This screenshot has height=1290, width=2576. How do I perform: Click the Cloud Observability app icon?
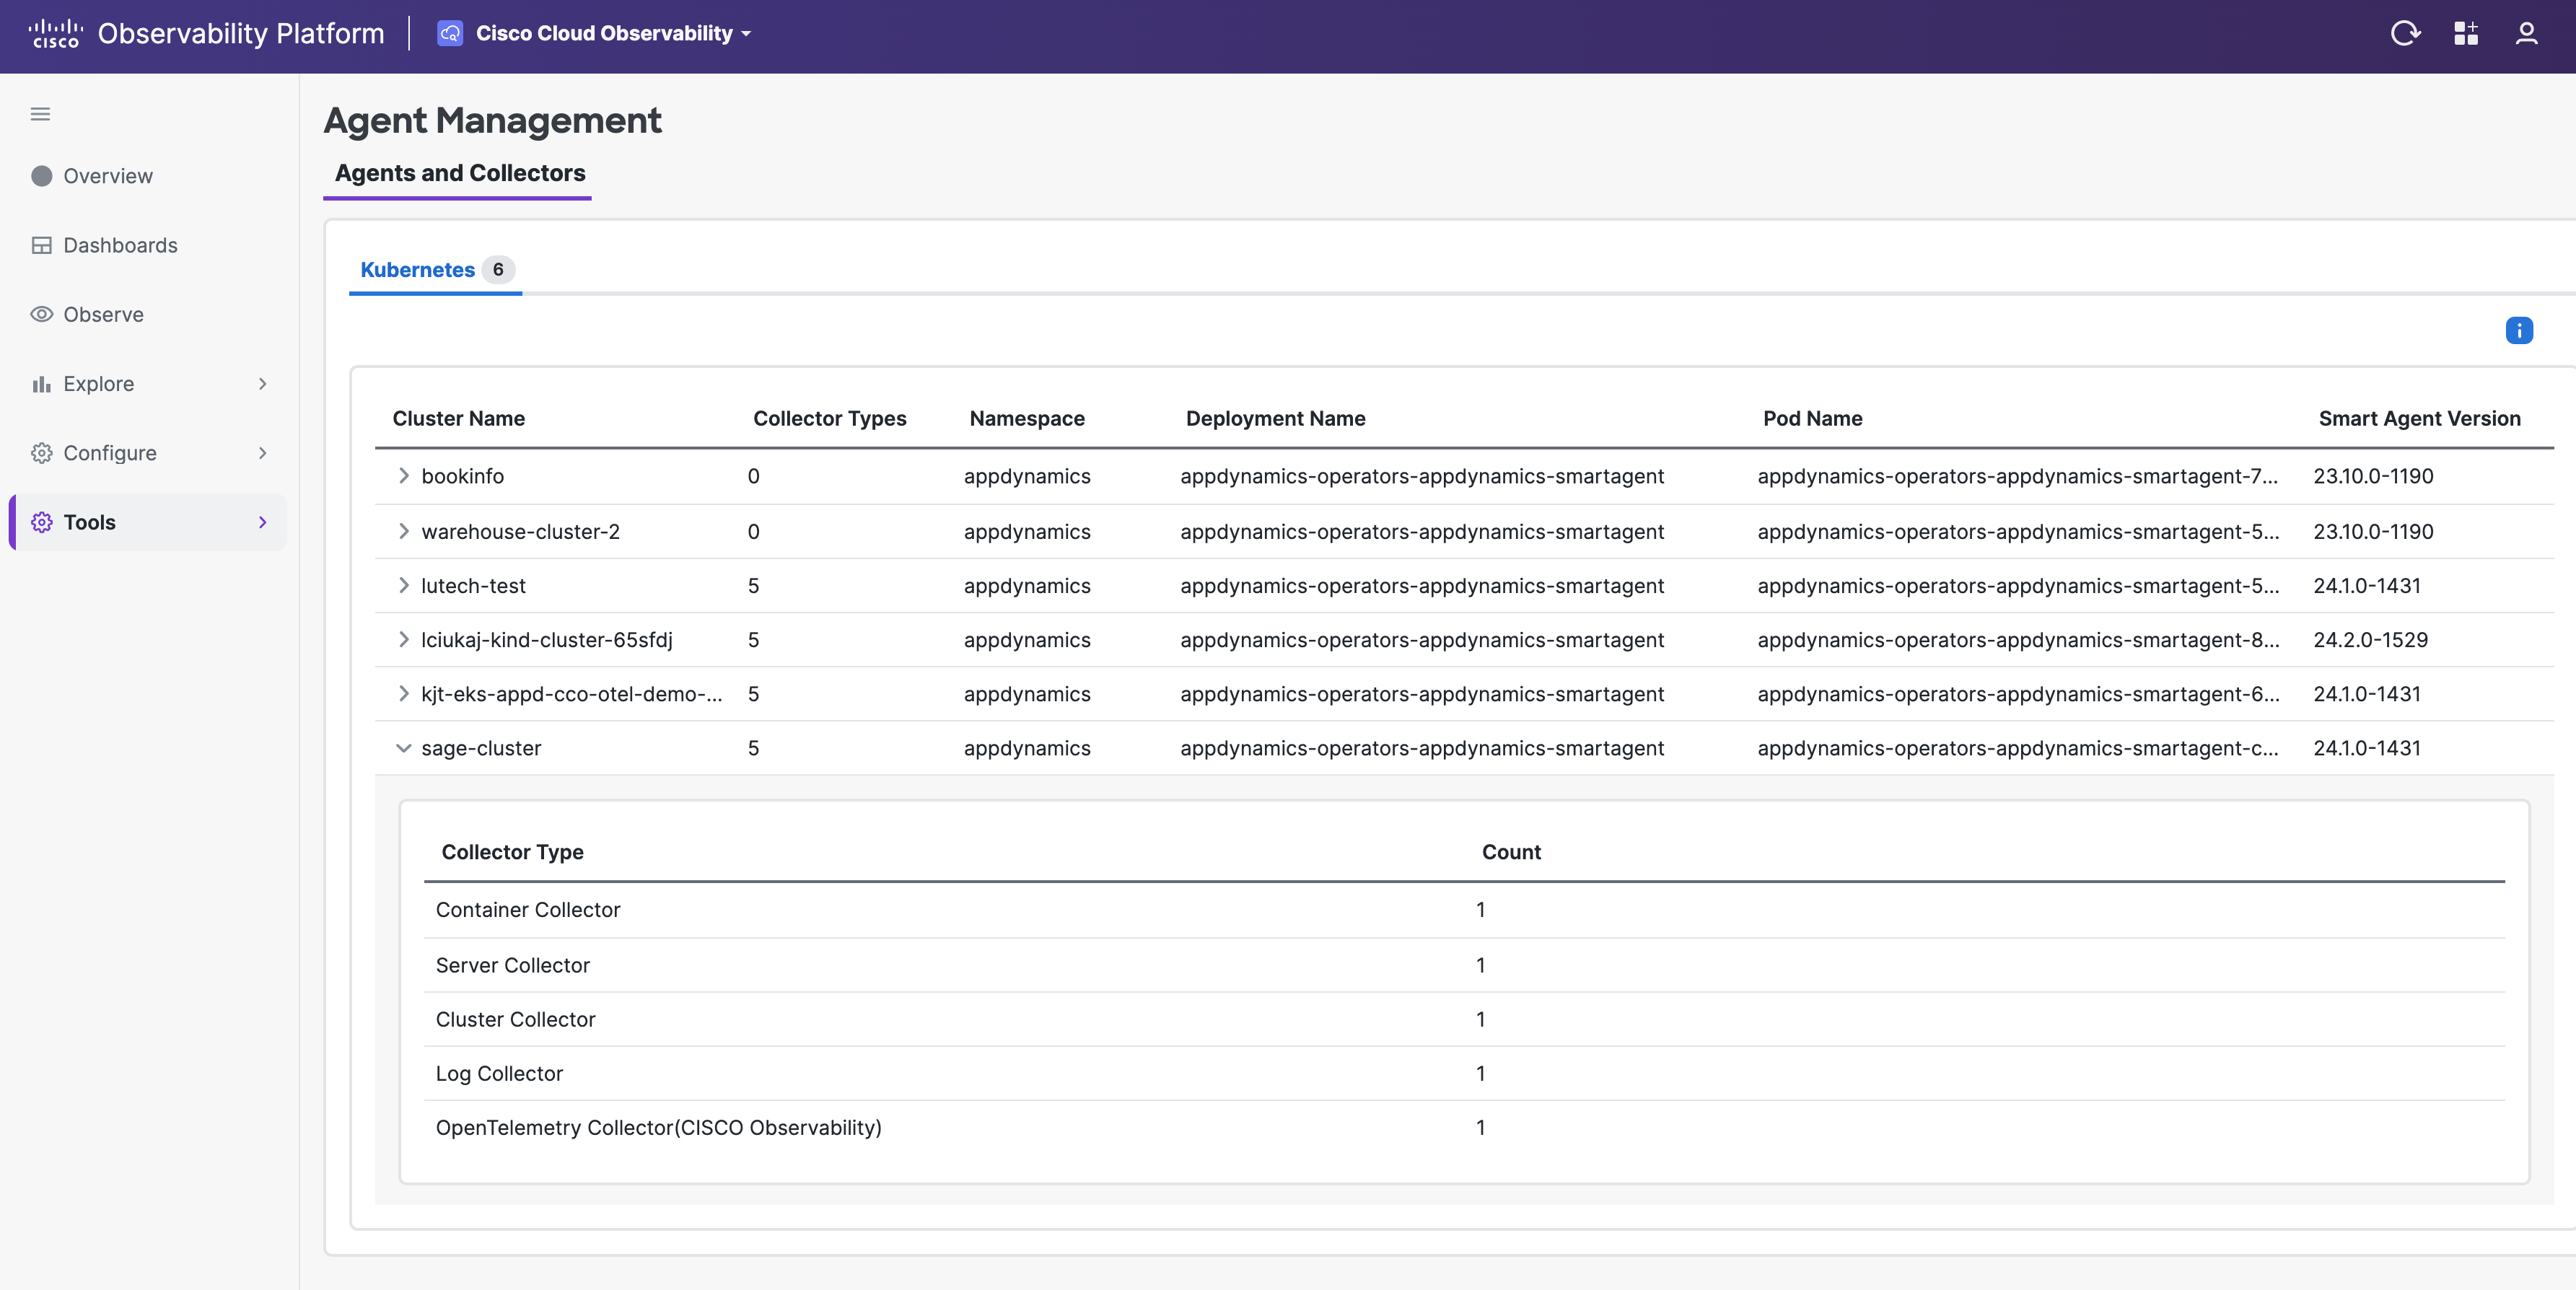pyautogui.click(x=450, y=33)
